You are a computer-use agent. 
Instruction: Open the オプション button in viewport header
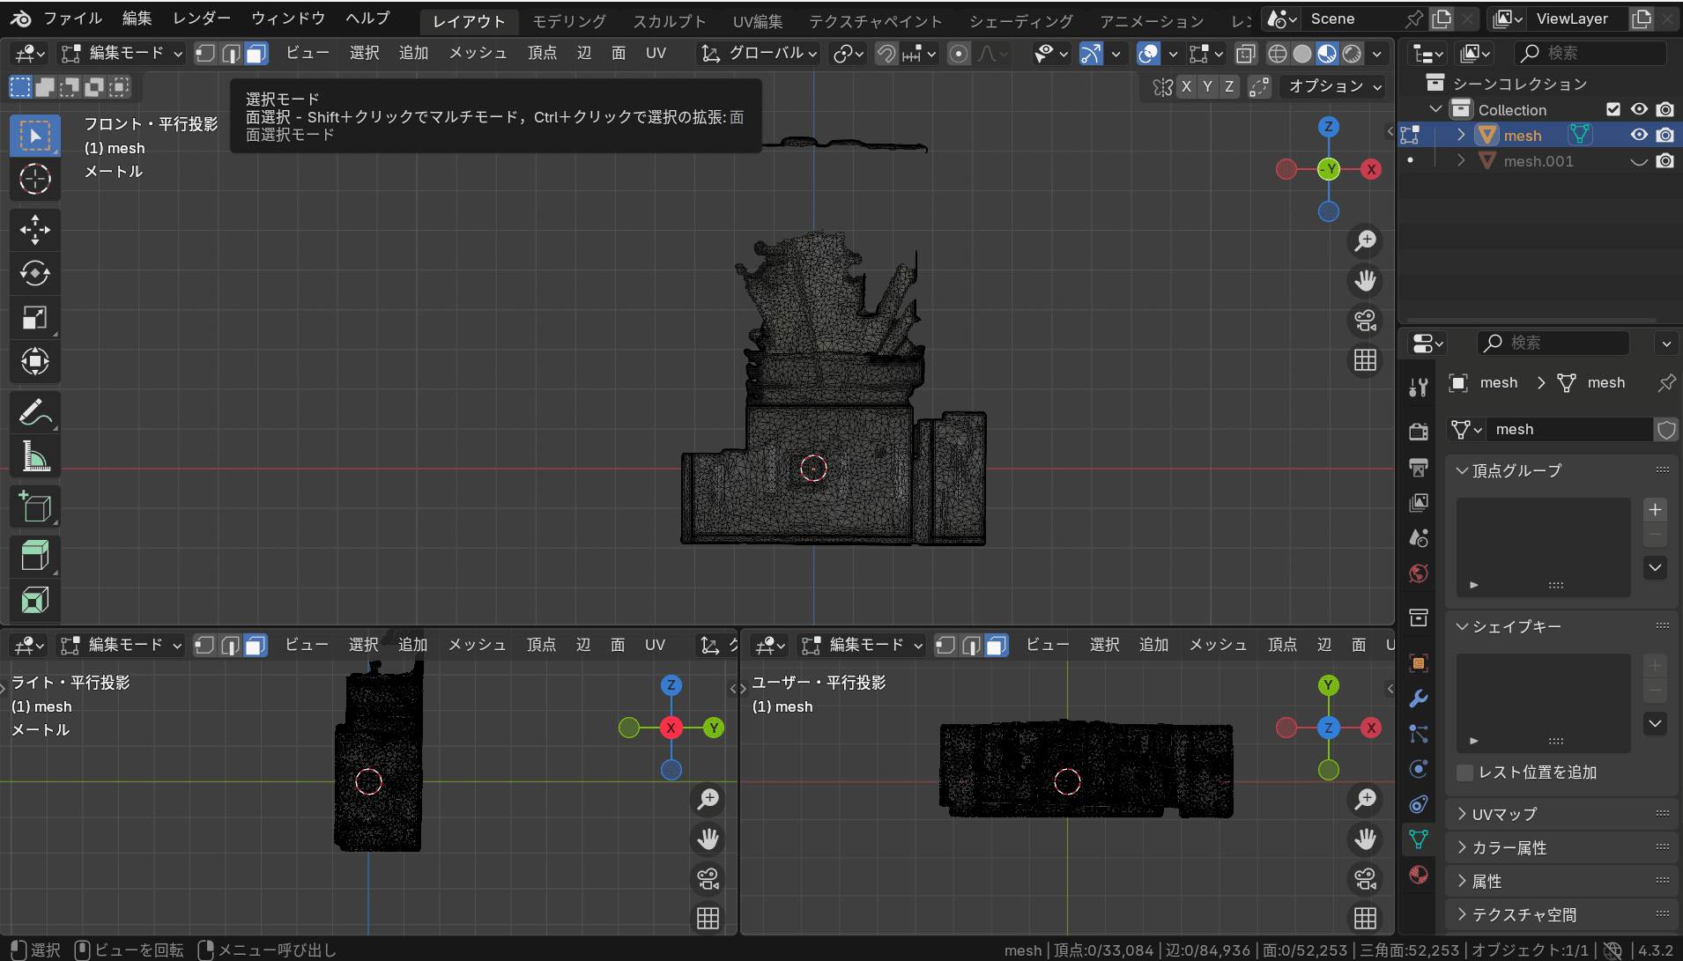(1334, 86)
